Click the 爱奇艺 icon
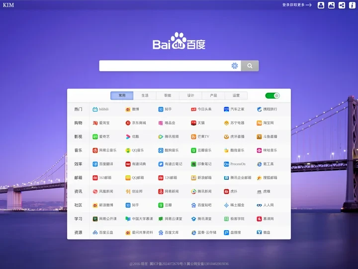 [95, 137]
